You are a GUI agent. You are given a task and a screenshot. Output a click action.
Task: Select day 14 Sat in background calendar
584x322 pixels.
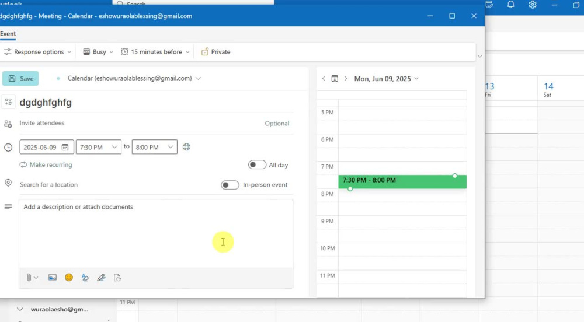coord(548,89)
